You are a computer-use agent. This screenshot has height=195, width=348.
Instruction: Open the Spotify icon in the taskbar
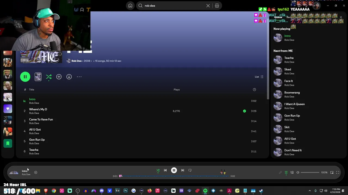pos(205,191)
